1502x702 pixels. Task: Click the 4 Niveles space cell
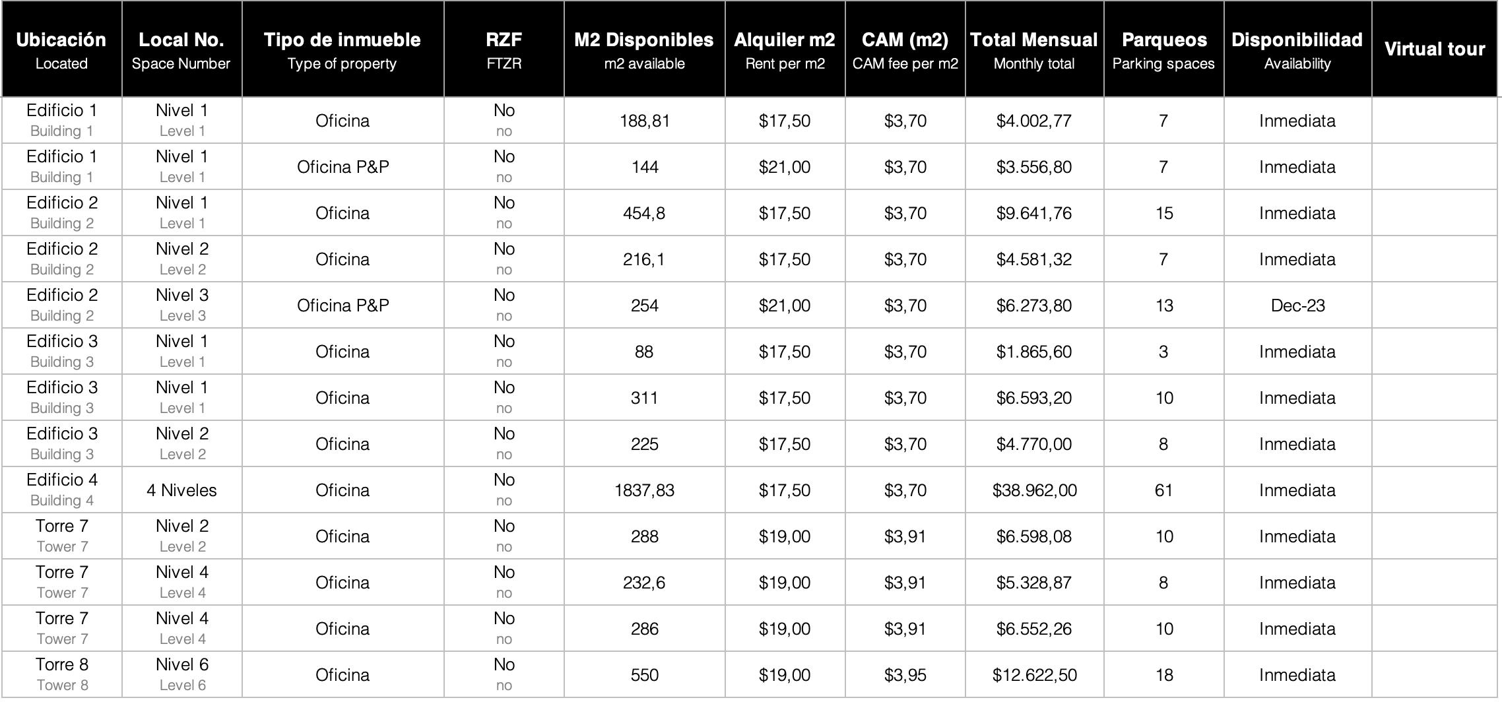point(181,490)
